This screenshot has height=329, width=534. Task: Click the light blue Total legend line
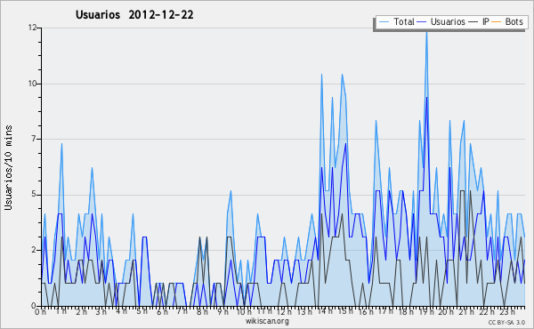tap(384, 22)
